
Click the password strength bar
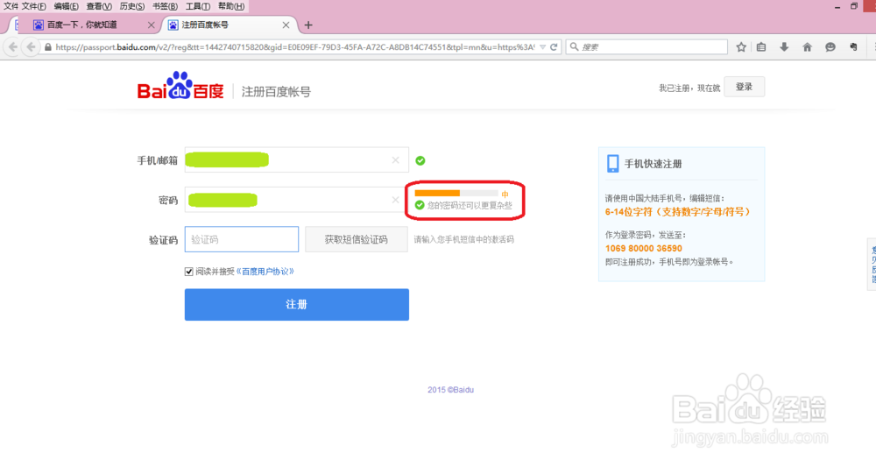pos(456,194)
